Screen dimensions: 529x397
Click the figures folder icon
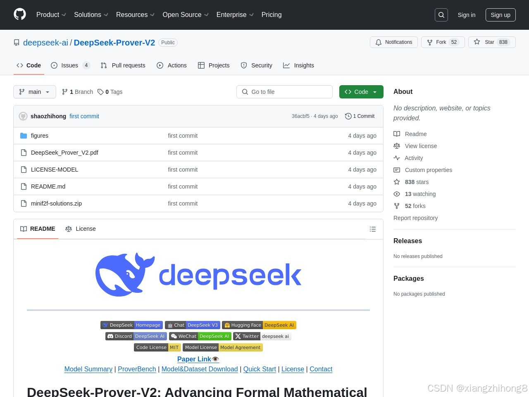(x=24, y=136)
